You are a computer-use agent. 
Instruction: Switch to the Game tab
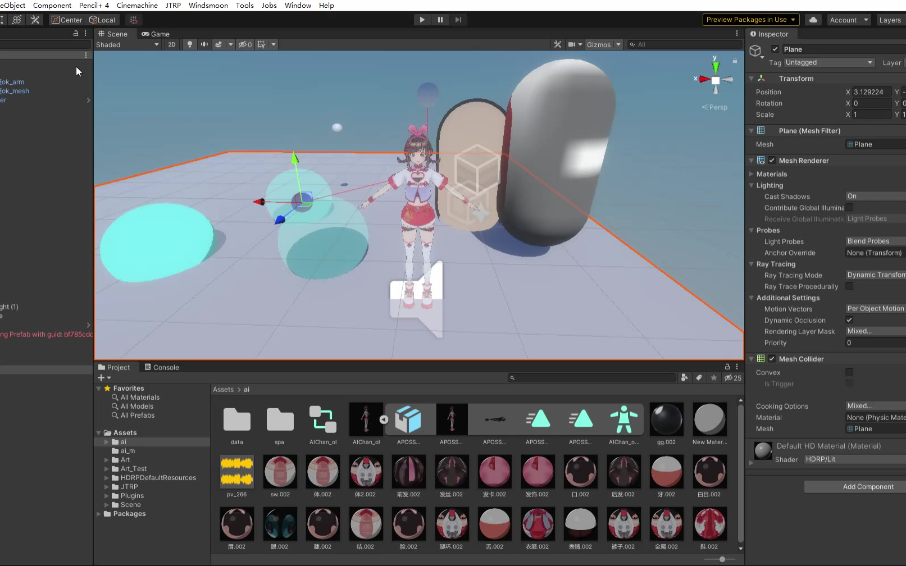coord(156,34)
